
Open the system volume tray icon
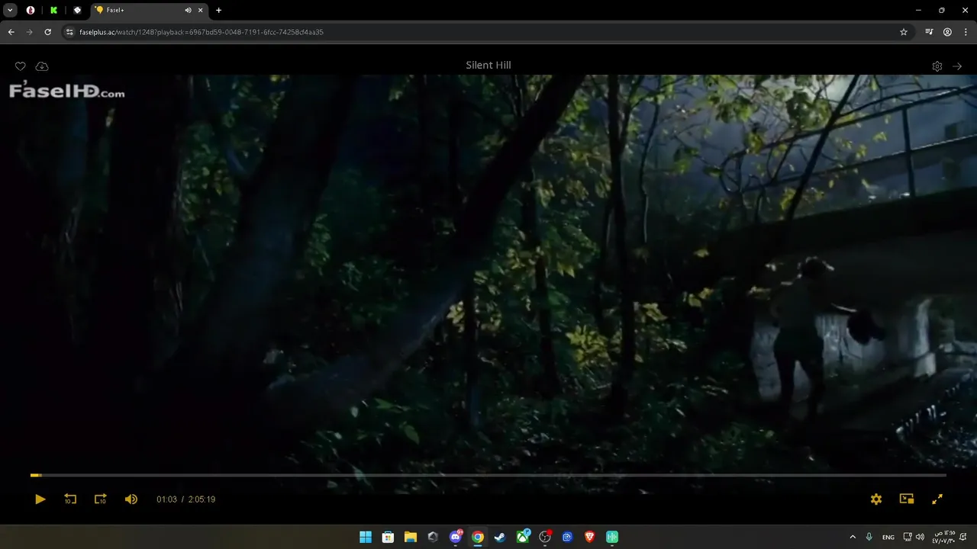[x=920, y=537]
